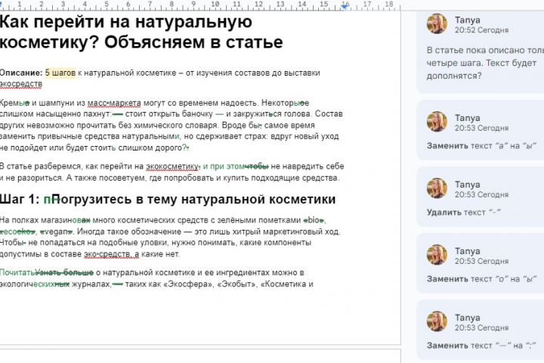Screen dimensions: 544x363
Task: Select the suggestion 'Заменить текст "—" на ":"'
Action: 481,330
